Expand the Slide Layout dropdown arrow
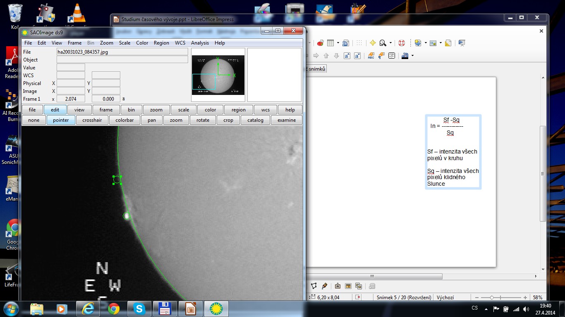This screenshot has width=565, height=317. 441,43
